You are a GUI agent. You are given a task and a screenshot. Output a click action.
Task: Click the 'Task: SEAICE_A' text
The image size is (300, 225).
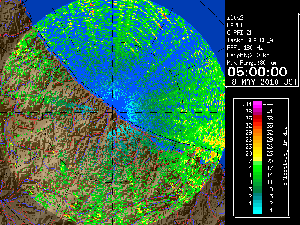pyautogui.click(x=250, y=40)
